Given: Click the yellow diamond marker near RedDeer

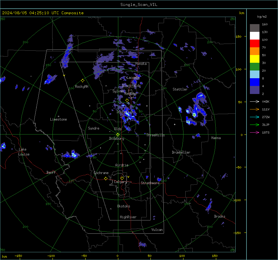Looking at the screenshot, I should click(127, 100).
